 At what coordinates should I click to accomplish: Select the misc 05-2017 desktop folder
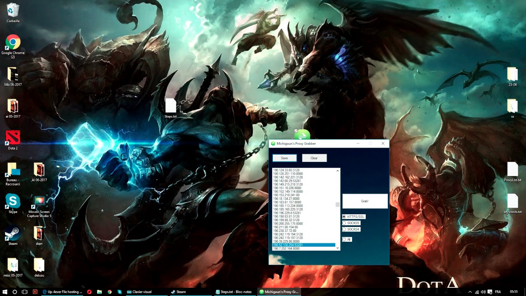13,267
